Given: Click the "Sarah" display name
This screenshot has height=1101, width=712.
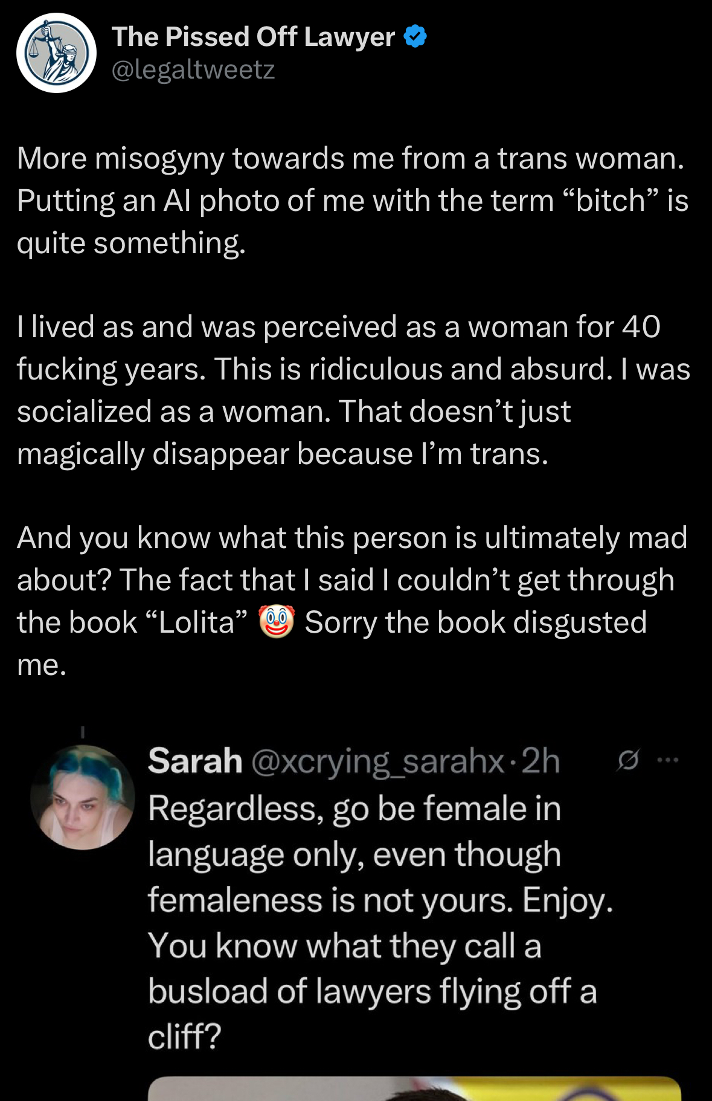Looking at the screenshot, I should (195, 760).
